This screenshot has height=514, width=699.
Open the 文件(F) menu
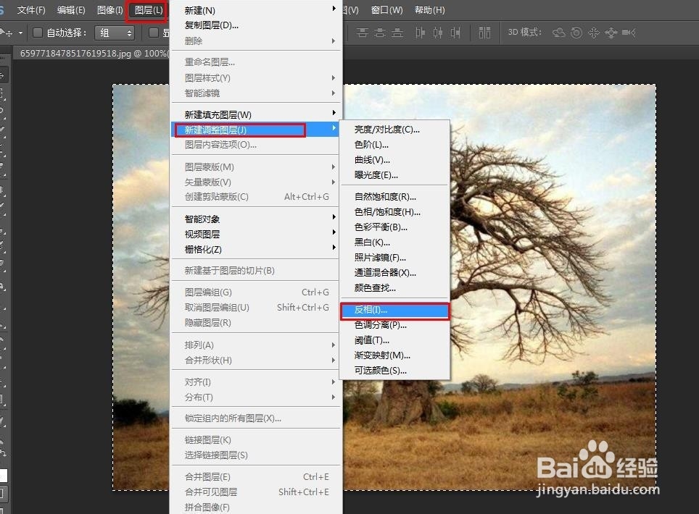[31, 10]
